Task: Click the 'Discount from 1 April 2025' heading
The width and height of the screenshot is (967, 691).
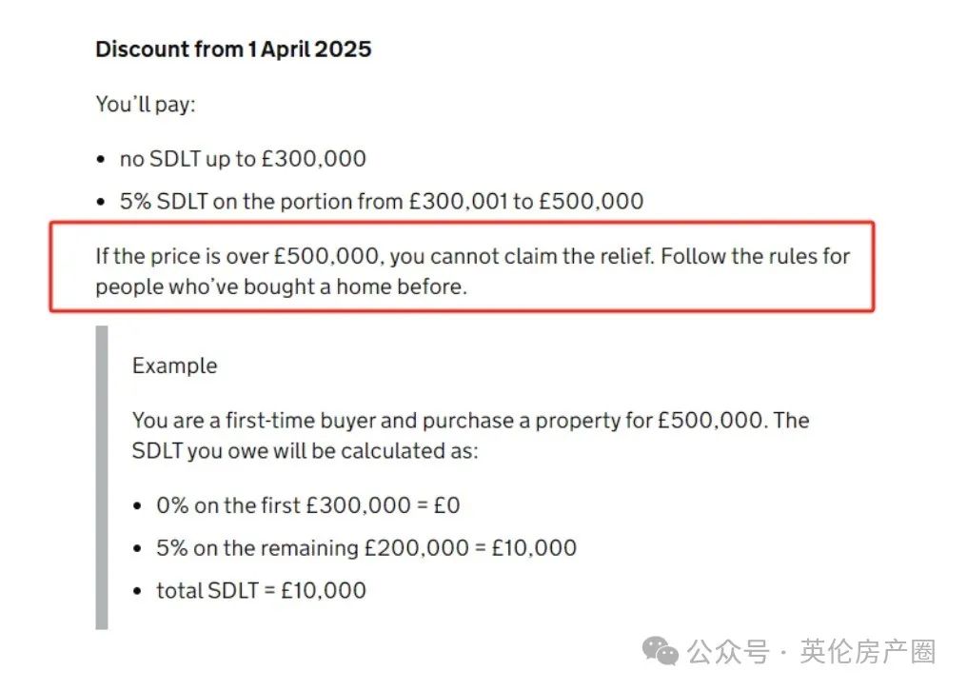Action: point(233,49)
